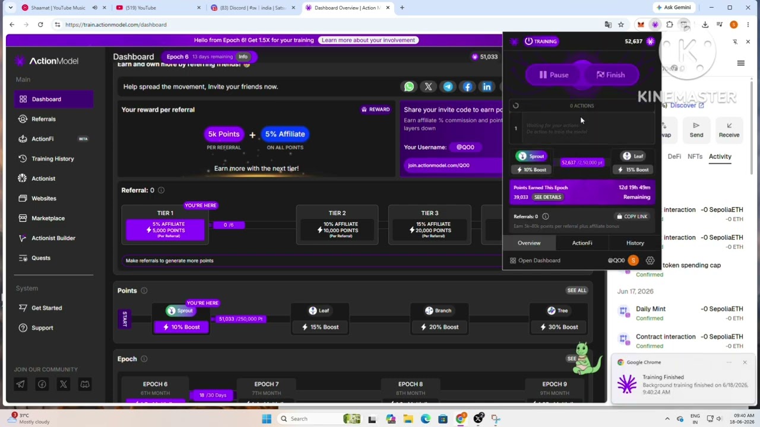Image resolution: width=760 pixels, height=427 pixels.
Task: Click the Sprout level badge in popup
Action: 531,156
